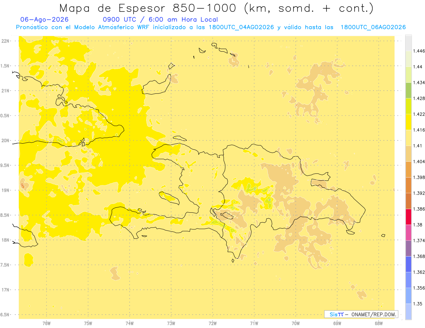The image size is (425, 328).
Task: Click the green color band between 1.428 and 1.434
Action: (408, 91)
